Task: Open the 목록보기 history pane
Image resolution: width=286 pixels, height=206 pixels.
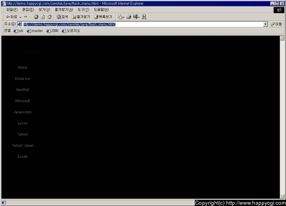Action: [x=103, y=17]
